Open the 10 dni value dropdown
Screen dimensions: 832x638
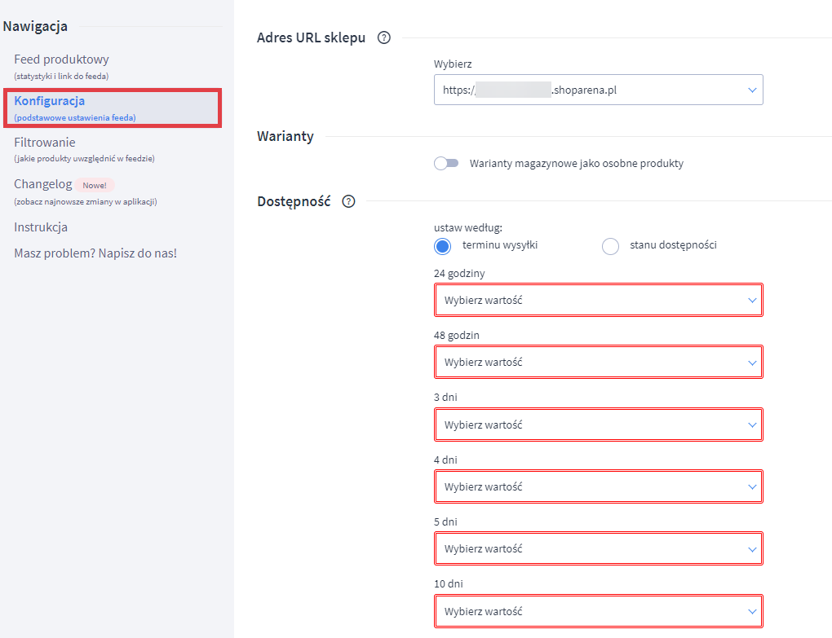click(x=598, y=611)
